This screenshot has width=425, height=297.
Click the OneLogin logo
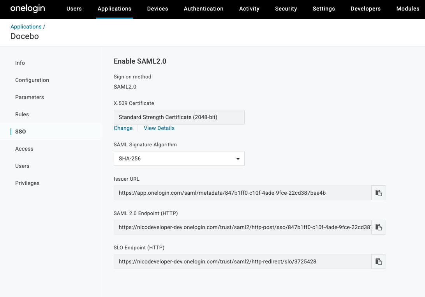28,9
